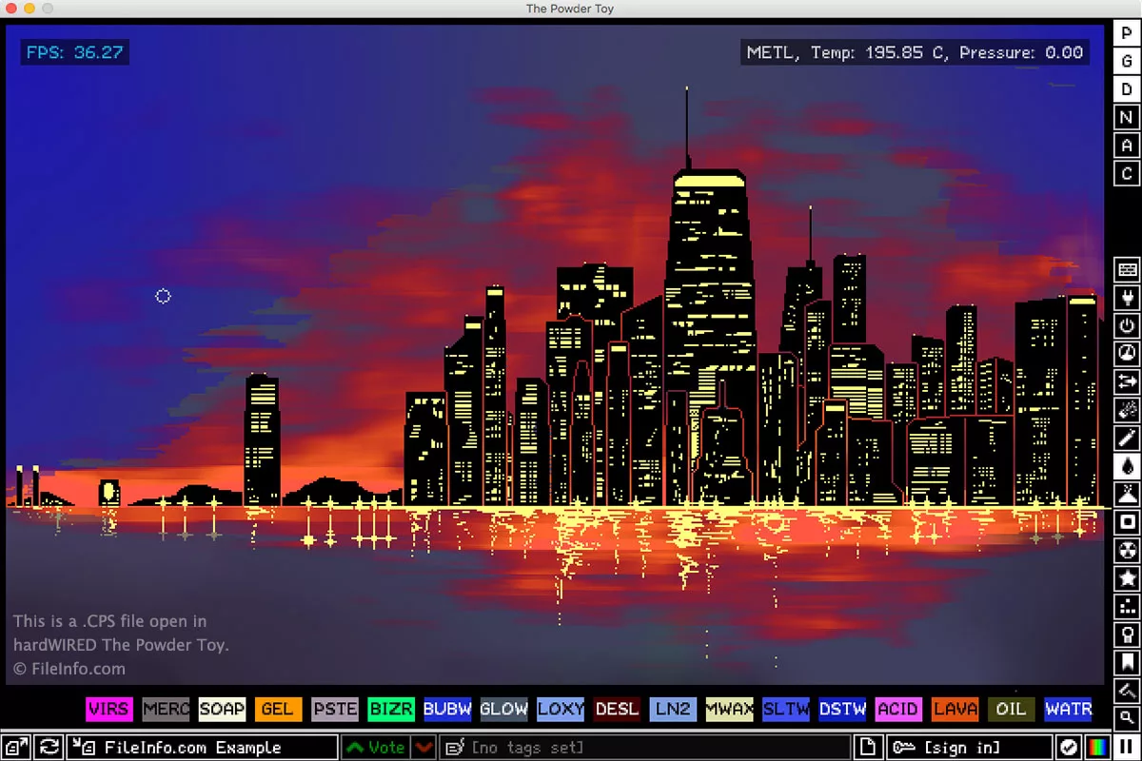Image resolution: width=1142 pixels, height=761 pixels.
Task: Click the new blank simulation page icon
Action: tap(867, 748)
